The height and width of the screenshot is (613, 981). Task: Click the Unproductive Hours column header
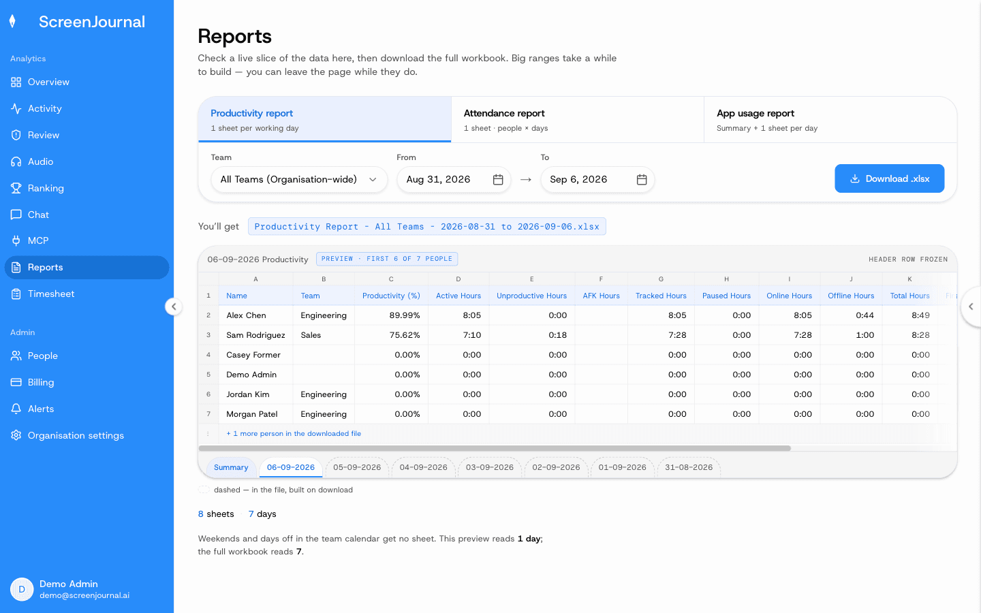tap(532, 296)
